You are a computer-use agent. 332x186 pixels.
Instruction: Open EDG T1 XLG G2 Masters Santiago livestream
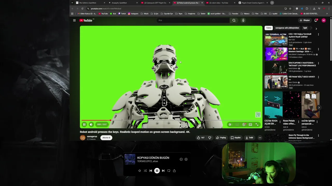[276, 54]
